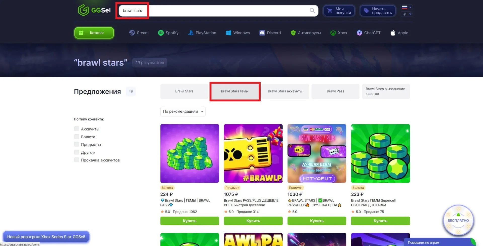Viewport: 483px width, 246px height.
Task: Open the MITYAFUT Brawl Pass thumbnail
Action: coord(317,153)
